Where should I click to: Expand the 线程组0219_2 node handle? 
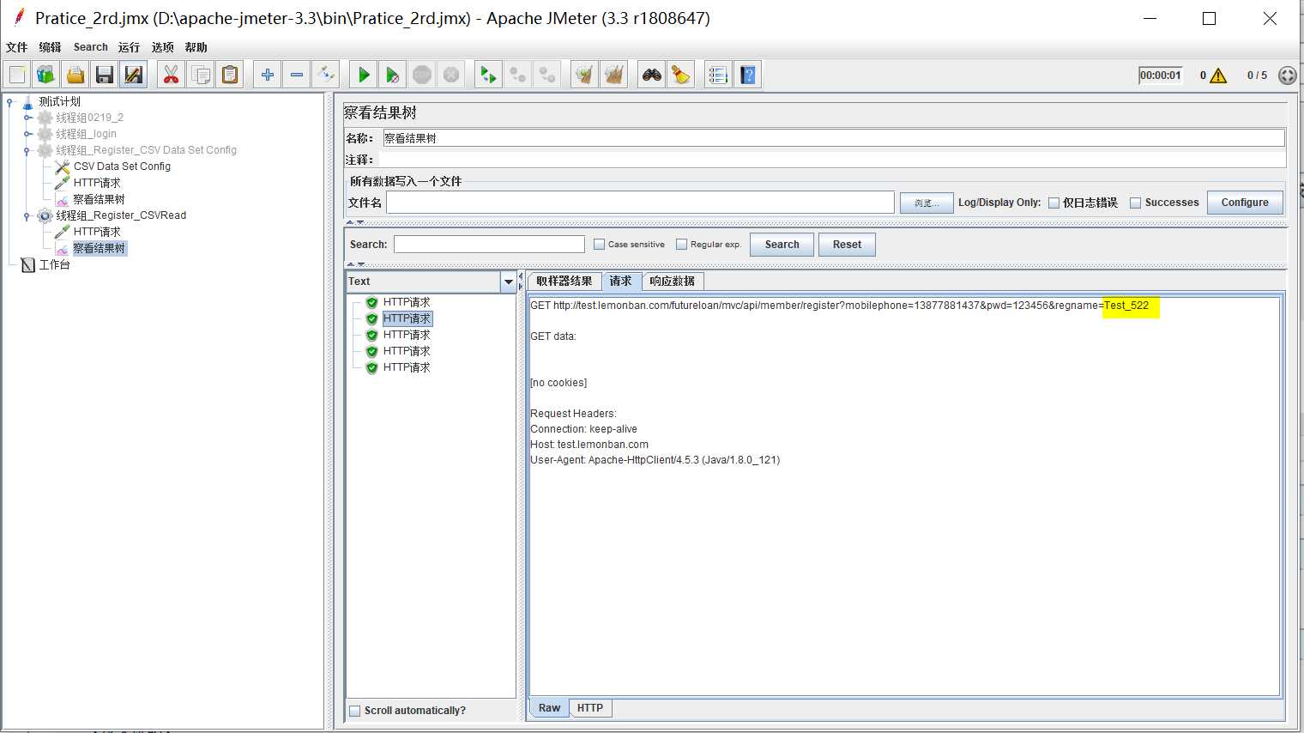pyautogui.click(x=27, y=118)
